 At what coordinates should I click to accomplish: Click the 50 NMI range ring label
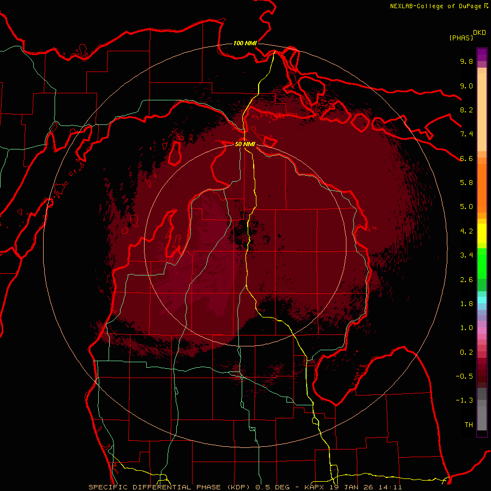pos(245,144)
